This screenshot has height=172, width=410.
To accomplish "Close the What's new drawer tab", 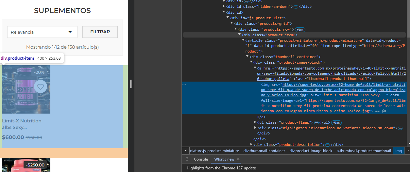I will pos(238,159).
